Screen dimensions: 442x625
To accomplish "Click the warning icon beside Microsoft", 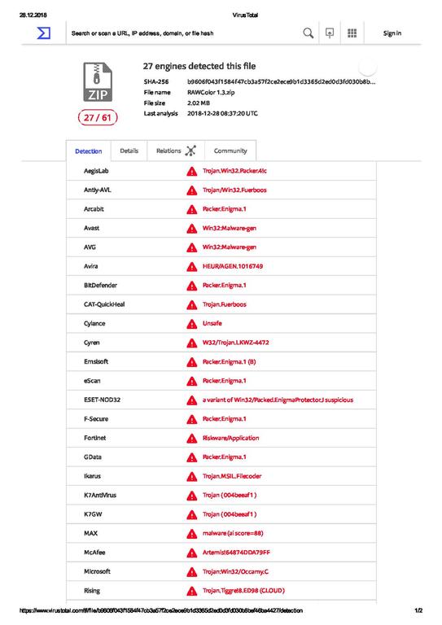I will coord(192,572).
